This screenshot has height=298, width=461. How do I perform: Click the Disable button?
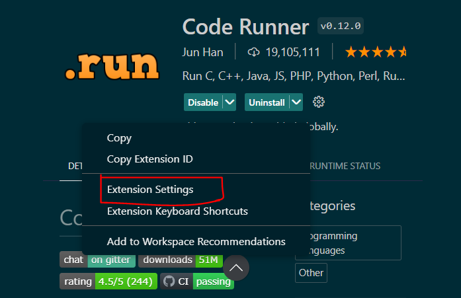point(203,102)
